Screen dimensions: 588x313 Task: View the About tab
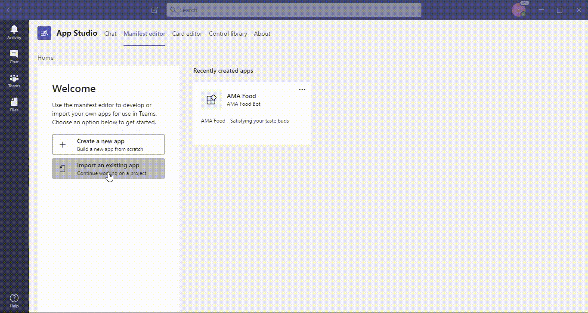[262, 34]
